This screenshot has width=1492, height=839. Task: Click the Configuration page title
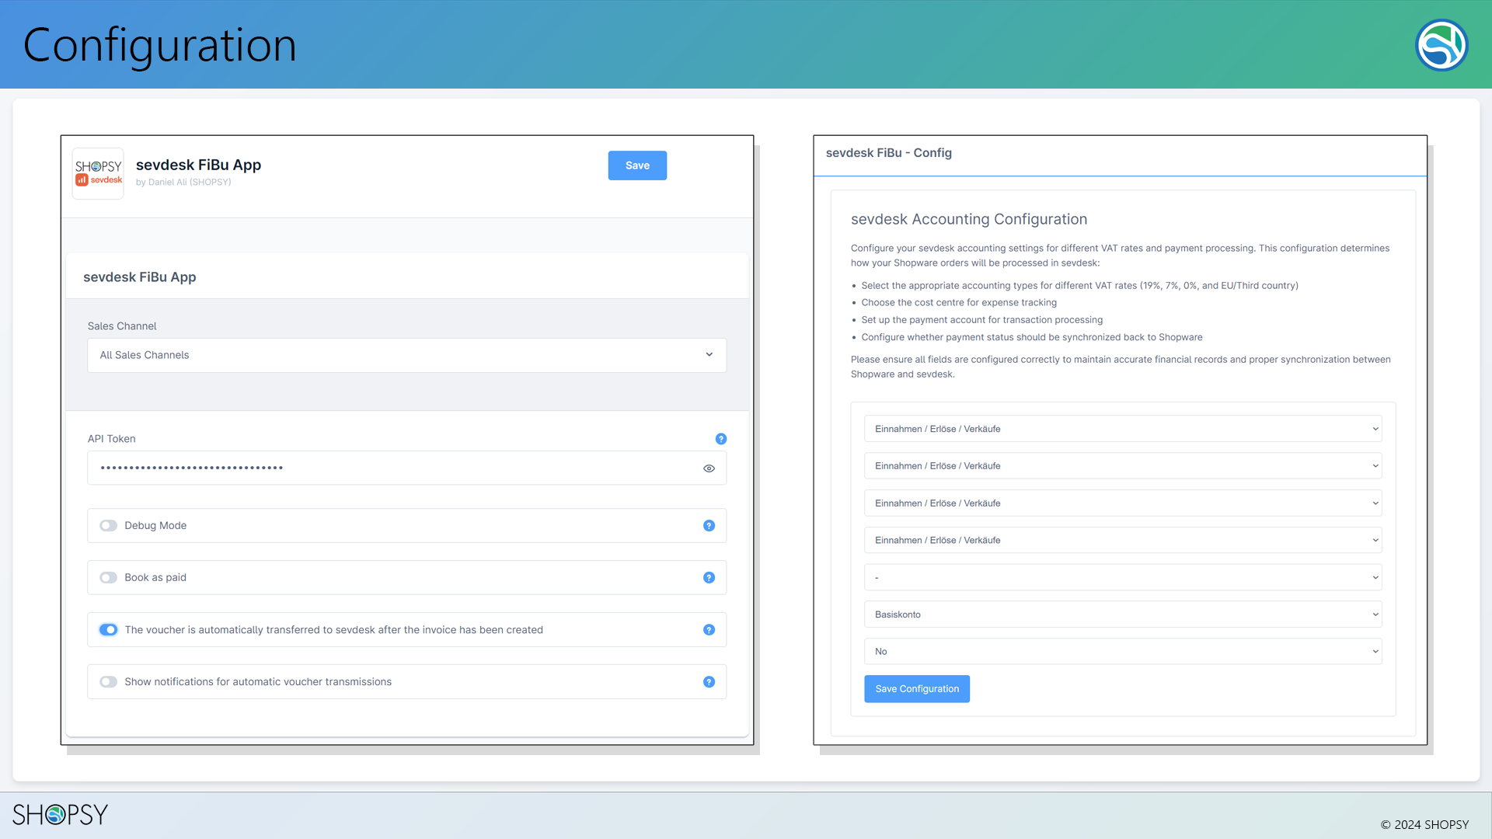tap(160, 45)
